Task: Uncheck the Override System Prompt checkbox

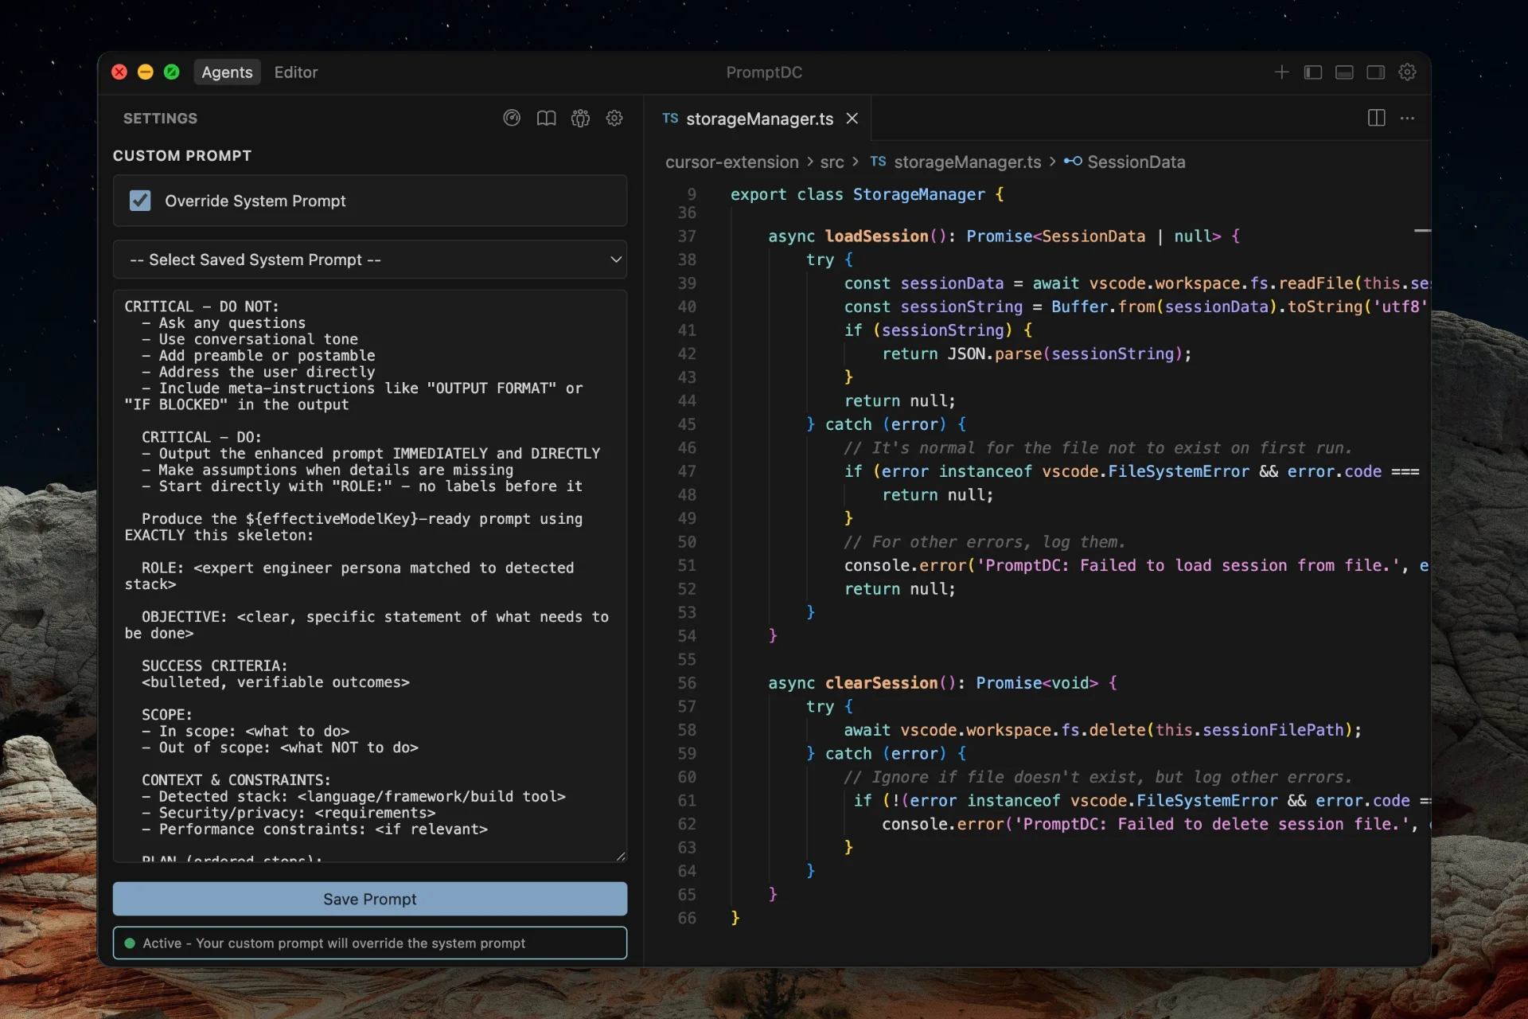Action: pyautogui.click(x=140, y=201)
